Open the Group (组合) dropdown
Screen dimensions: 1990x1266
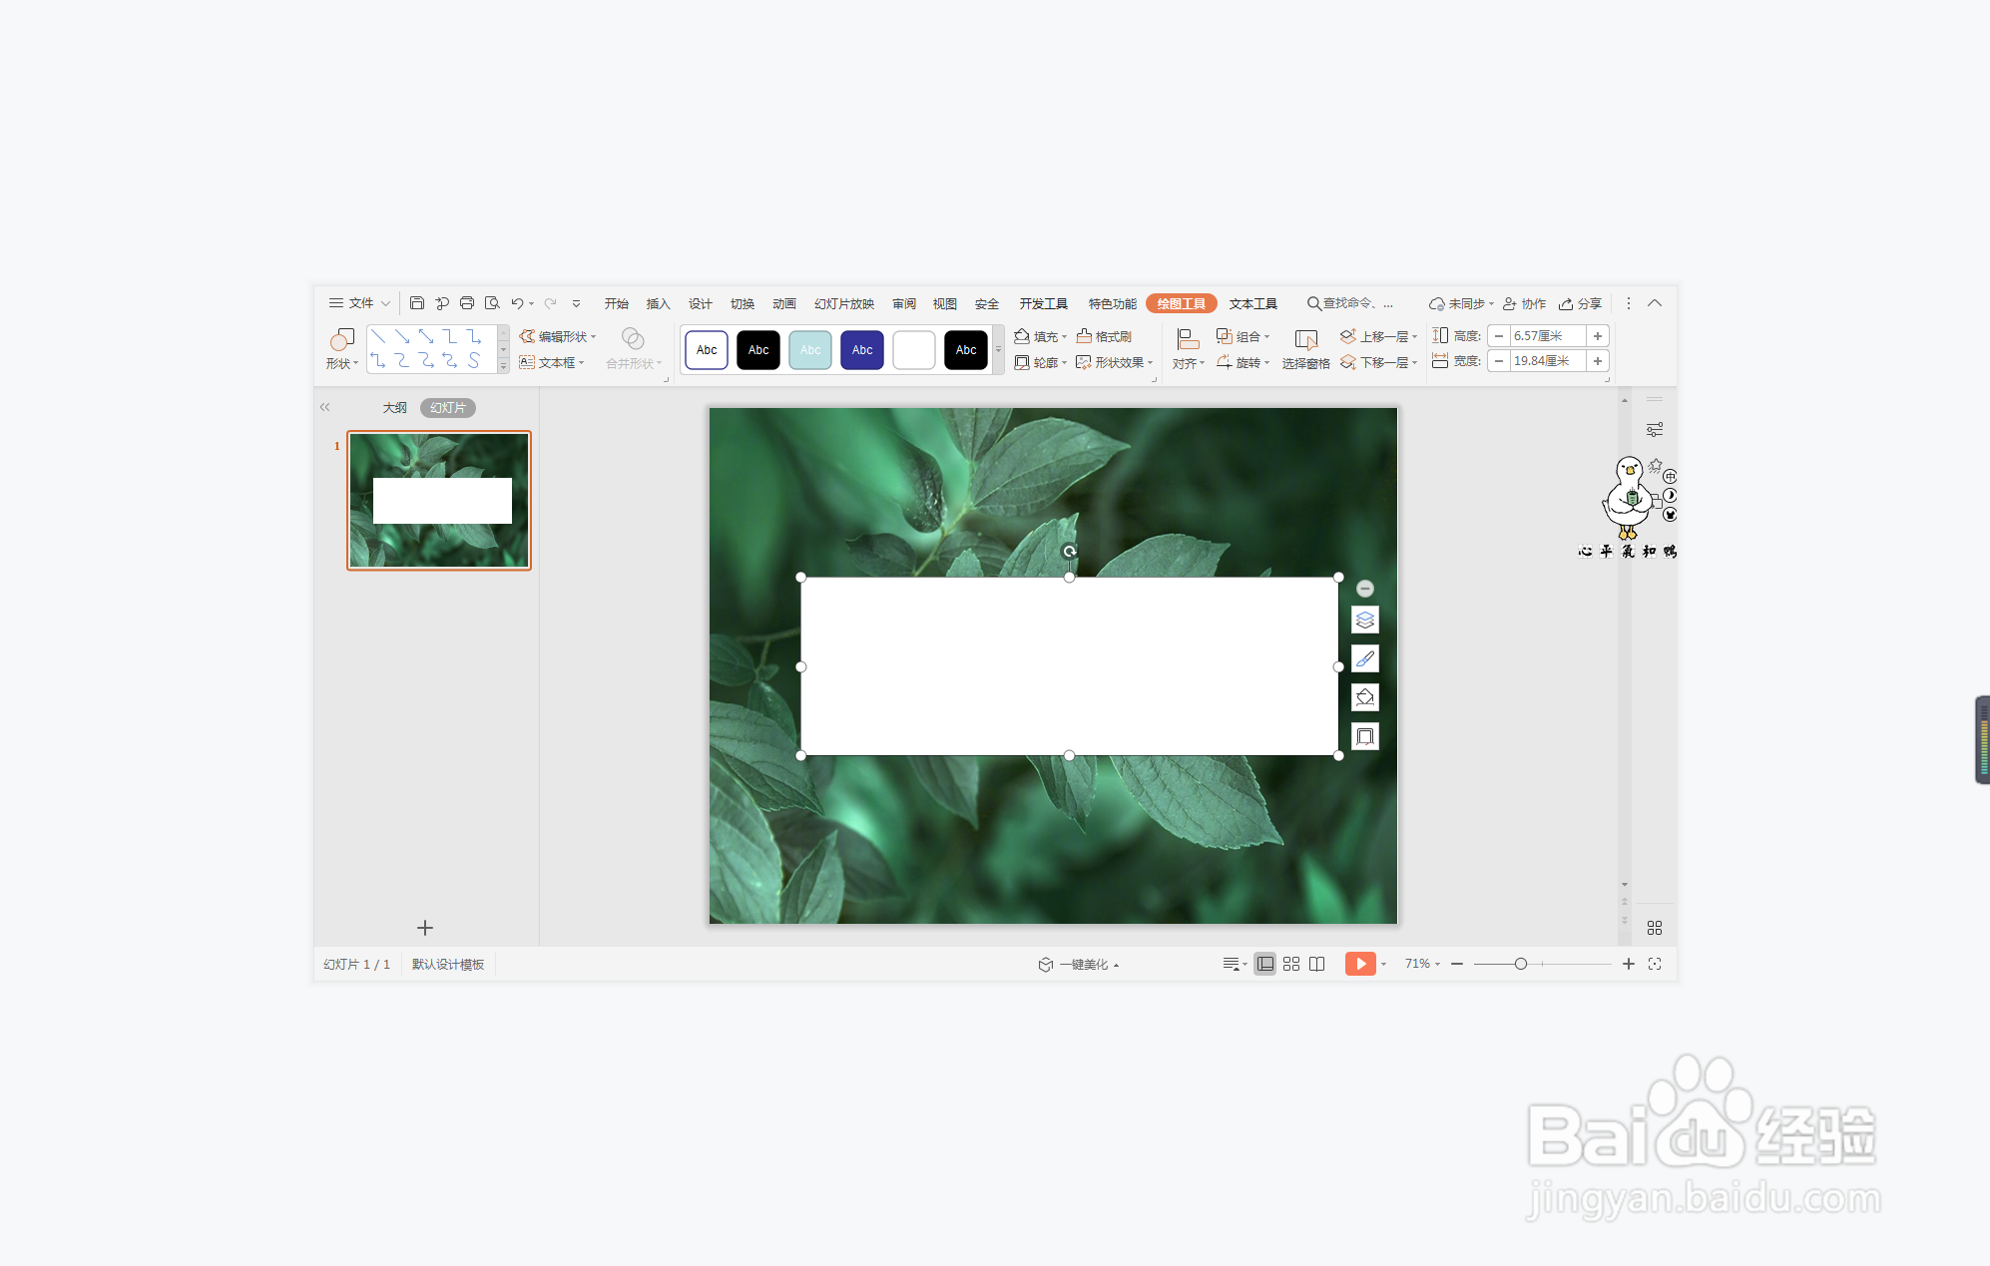1243,336
